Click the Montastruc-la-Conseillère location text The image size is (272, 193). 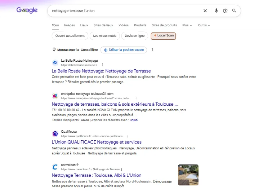pos(77,50)
